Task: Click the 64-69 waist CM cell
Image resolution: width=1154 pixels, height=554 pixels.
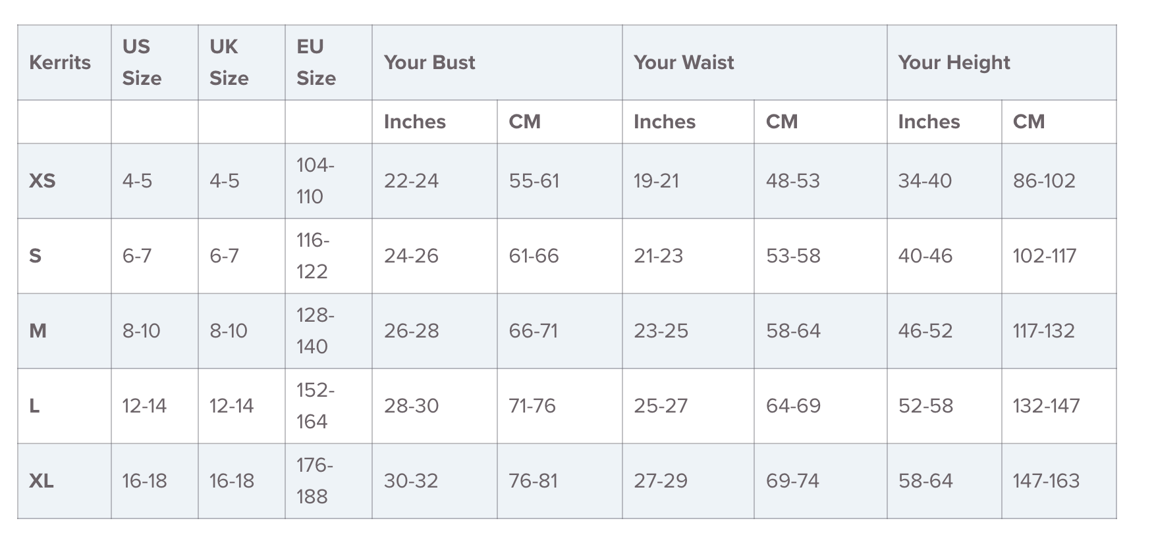Action: click(x=793, y=406)
